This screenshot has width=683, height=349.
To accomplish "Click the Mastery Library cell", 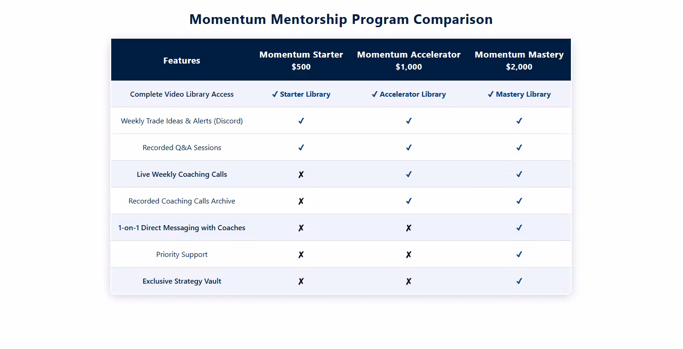I will coord(519,94).
